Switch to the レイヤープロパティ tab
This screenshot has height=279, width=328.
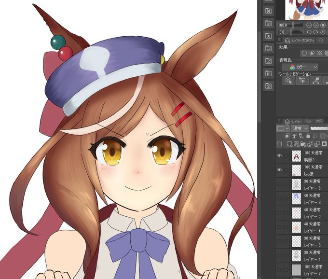(300, 40)
